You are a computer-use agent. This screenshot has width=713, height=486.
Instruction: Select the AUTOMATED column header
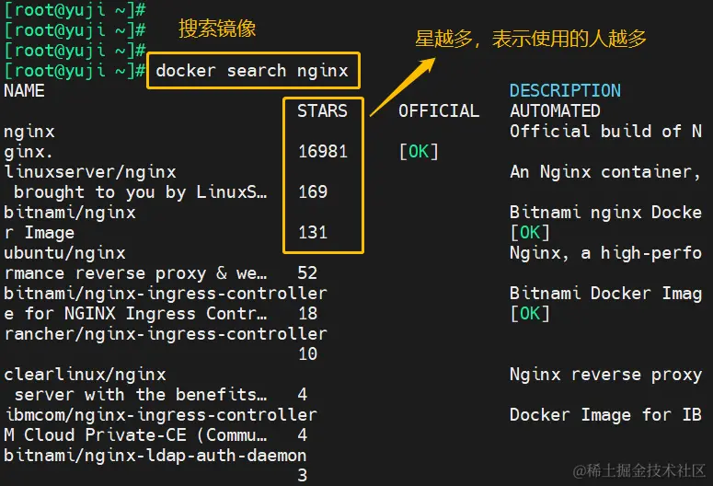click(x=555, y=111)
